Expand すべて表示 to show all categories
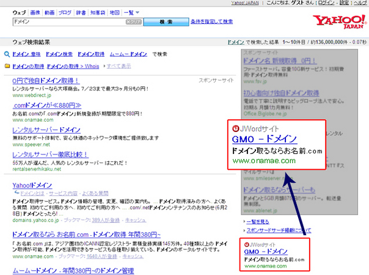This screenshot has height=275, width=369. (x=119, y=65)
